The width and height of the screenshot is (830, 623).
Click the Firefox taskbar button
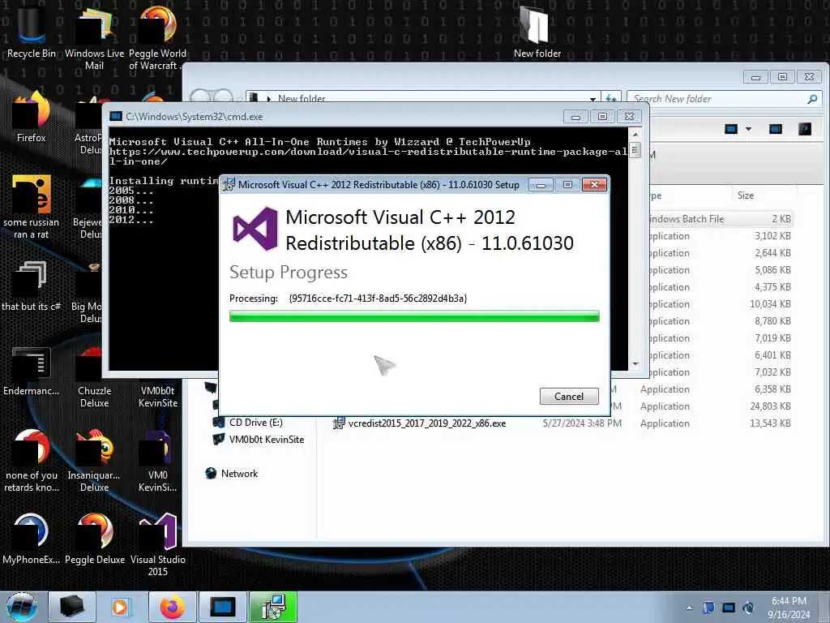[x=172, y=607]
